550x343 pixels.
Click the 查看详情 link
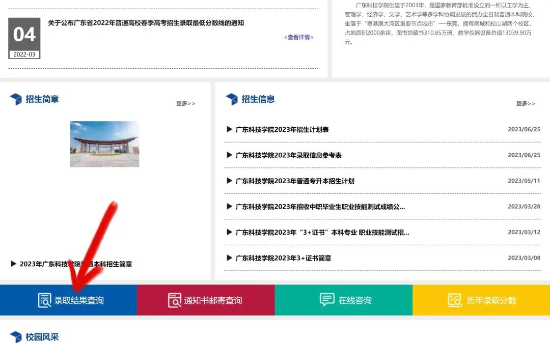298,37
